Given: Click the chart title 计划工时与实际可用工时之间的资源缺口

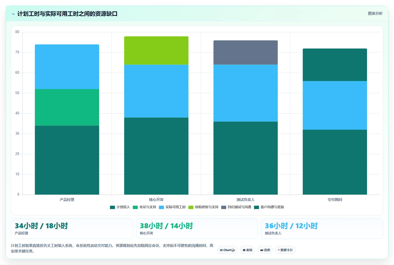Looking at the screenshot, I should (67, 14).
